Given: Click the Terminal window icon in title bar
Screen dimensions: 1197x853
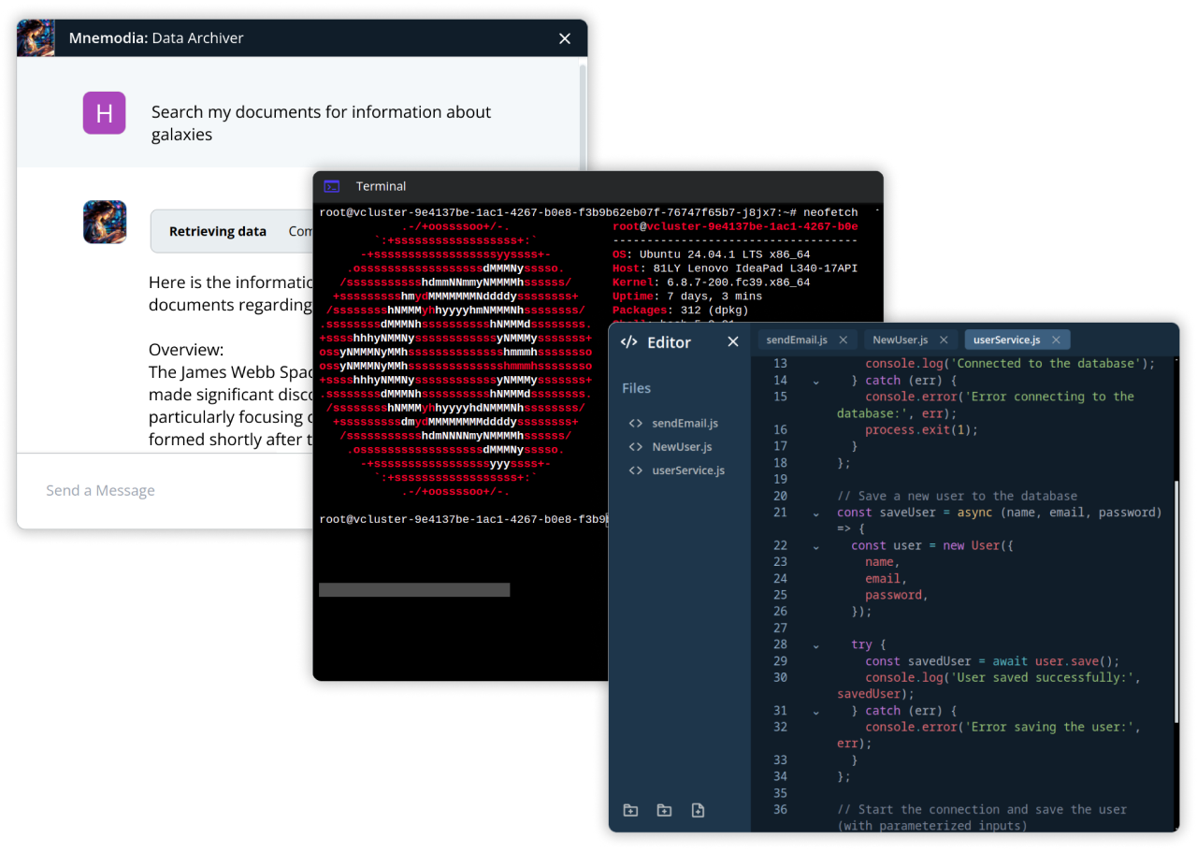Looking at the screenshot, I should point(331,186).
